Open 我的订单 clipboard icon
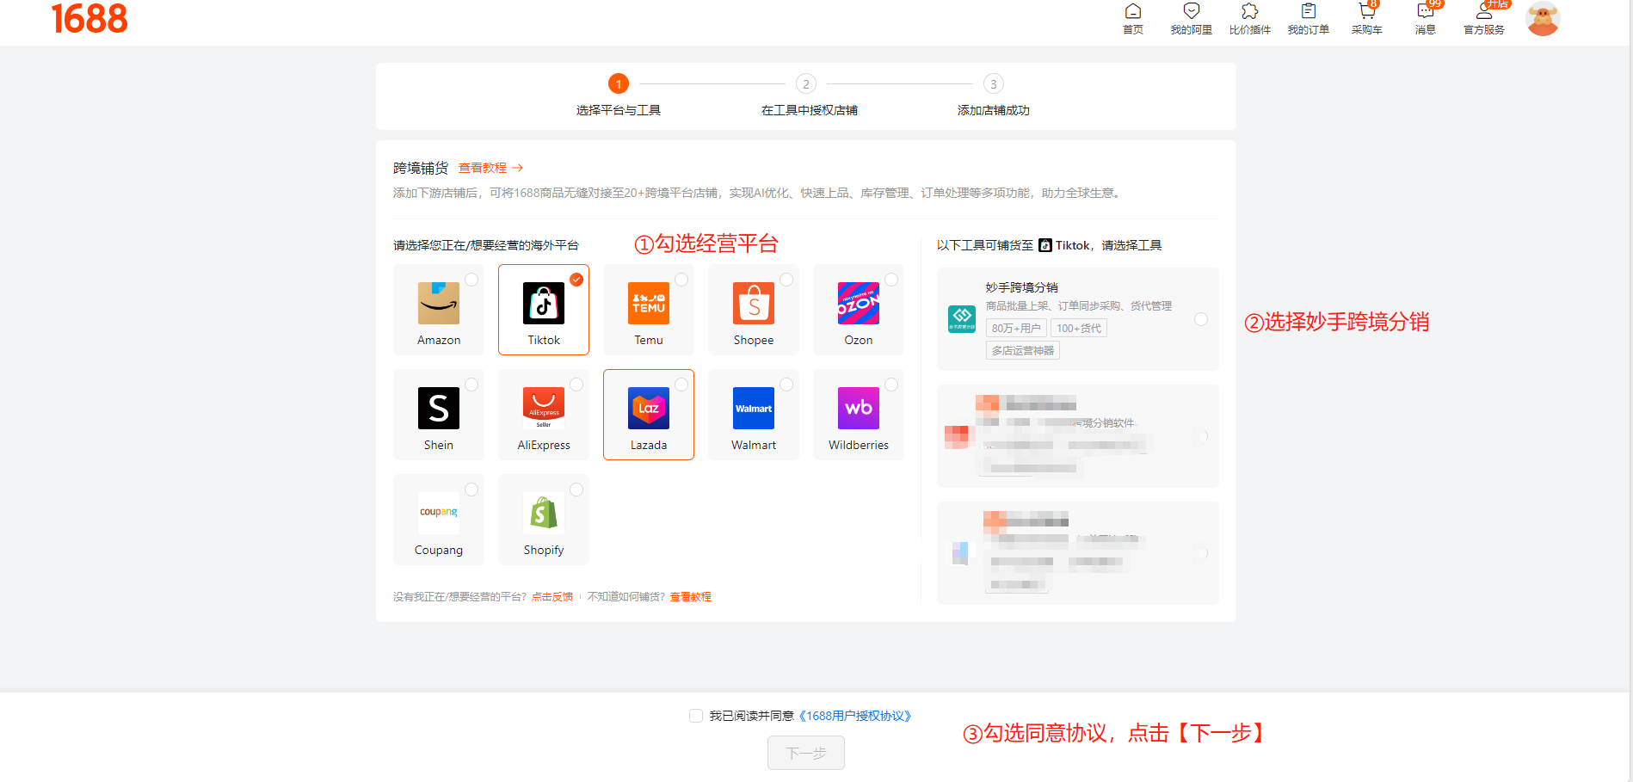The width and height of the screenshot is (1633, 782). pyautogui.click(x=1309, y=11)
